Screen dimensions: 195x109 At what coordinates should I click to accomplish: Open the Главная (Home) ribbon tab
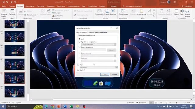tap(12, 6)
